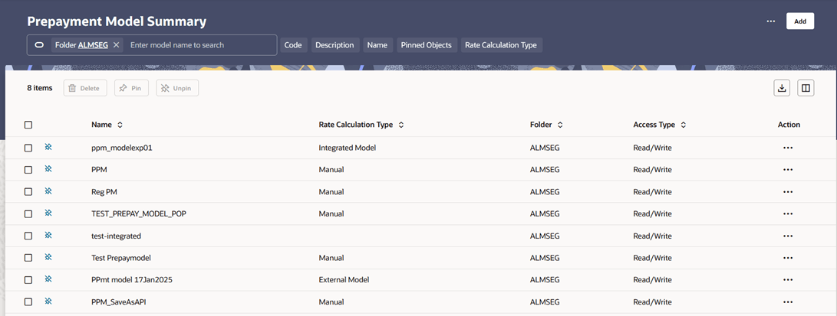Click the search field filter icon
The width and height of the screenshot is (837, 316).
click(39, 45)
